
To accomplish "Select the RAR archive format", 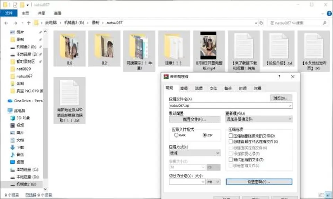I will (180, 135).
